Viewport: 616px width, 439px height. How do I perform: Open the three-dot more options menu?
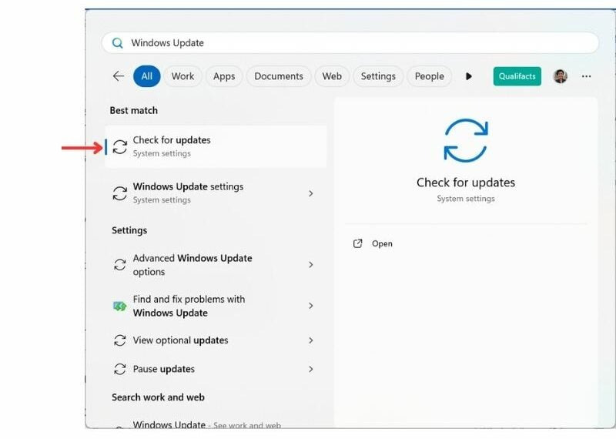click(586, 76)
